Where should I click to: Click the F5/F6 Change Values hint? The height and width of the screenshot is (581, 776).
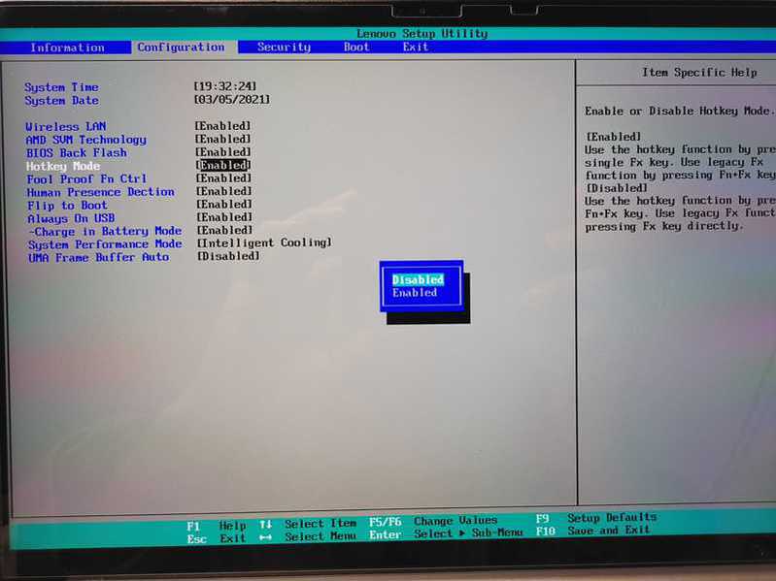pos(433,521)
